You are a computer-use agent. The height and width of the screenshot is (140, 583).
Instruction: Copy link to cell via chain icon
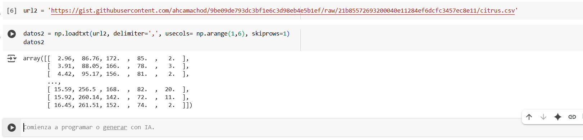coord(572,117)
